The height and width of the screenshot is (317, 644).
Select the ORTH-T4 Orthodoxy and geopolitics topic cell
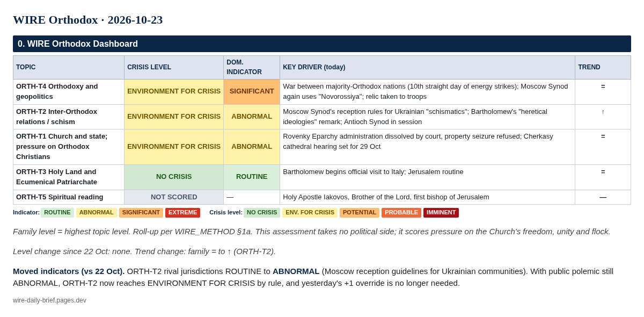[x=69, y=92]
